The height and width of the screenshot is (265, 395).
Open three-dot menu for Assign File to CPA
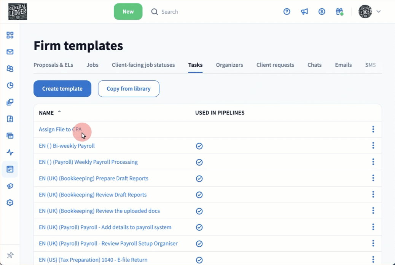pyautogui.click(x=373, y=129)
